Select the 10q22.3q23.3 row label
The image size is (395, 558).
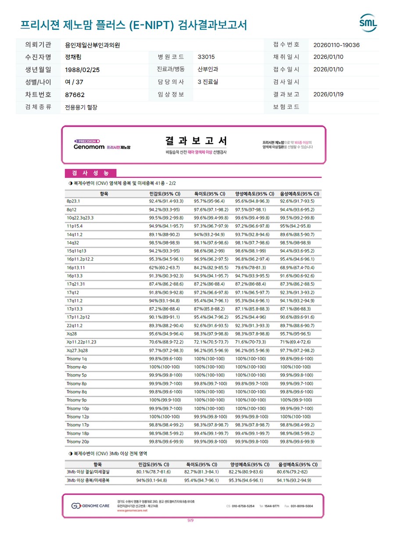tap(80, 218)
